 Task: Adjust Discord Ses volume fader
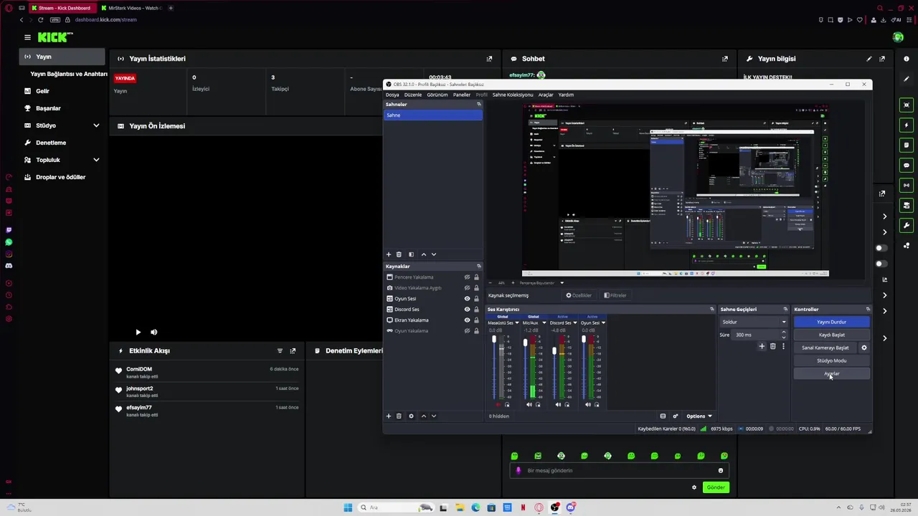click(x=554, y=350)
